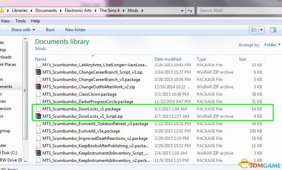Image resolution: width=282 pixels, height=170 pixels.
Task: Click the change view icon
Action: click(x=254, y=30)
